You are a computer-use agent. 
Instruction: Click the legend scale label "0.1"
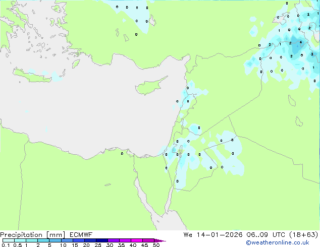tap(6, 245)
